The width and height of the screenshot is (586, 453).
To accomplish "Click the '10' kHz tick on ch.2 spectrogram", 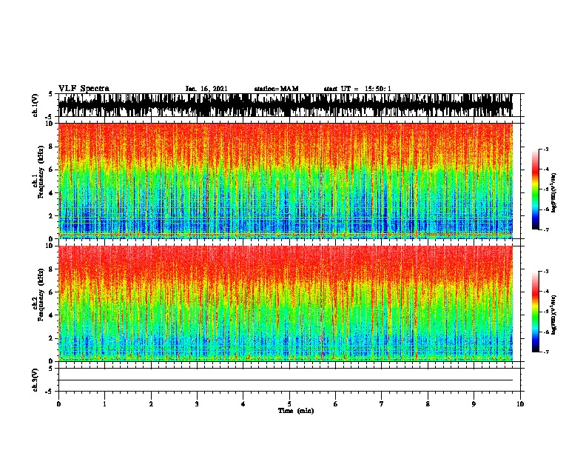I will (50, 246).
